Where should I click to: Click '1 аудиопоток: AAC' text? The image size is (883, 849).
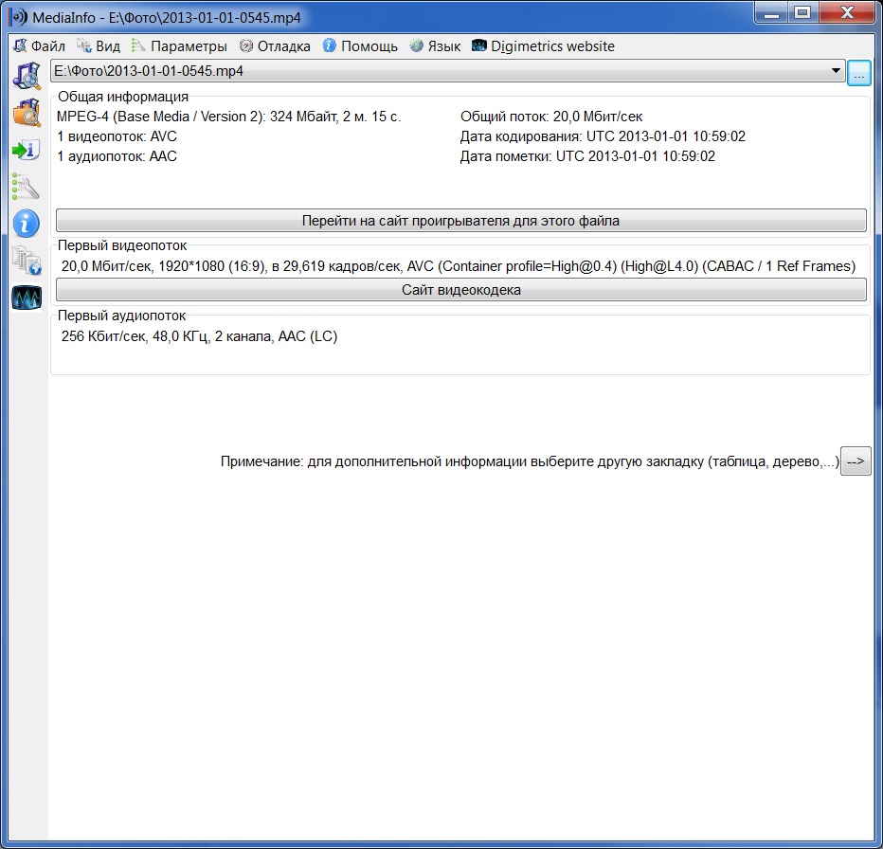click(117, 156)
